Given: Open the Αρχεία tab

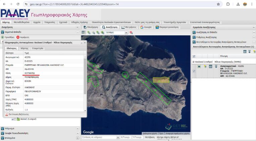Looking at the screenshot, I should point(37,22).
